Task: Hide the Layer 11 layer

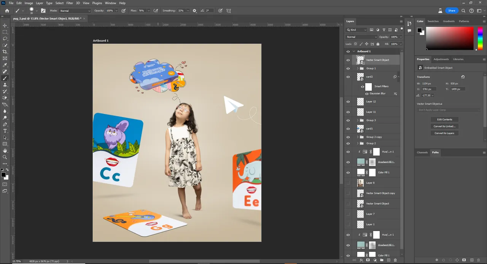Action: (x=348, y=112)
